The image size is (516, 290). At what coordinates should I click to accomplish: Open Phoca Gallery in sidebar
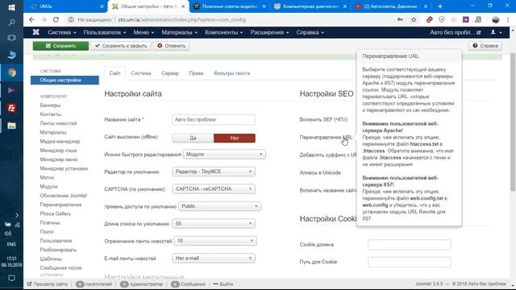click(56, 213)
